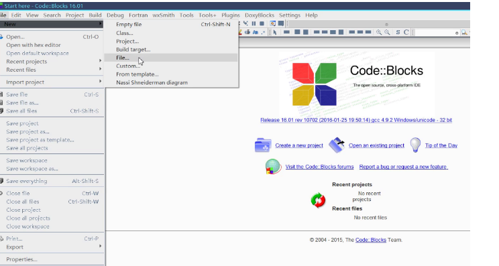Viewport: 499px width, 266px height.
Task: Open the Edit menu
Action: pyautogui.click(x=16, y=15)
